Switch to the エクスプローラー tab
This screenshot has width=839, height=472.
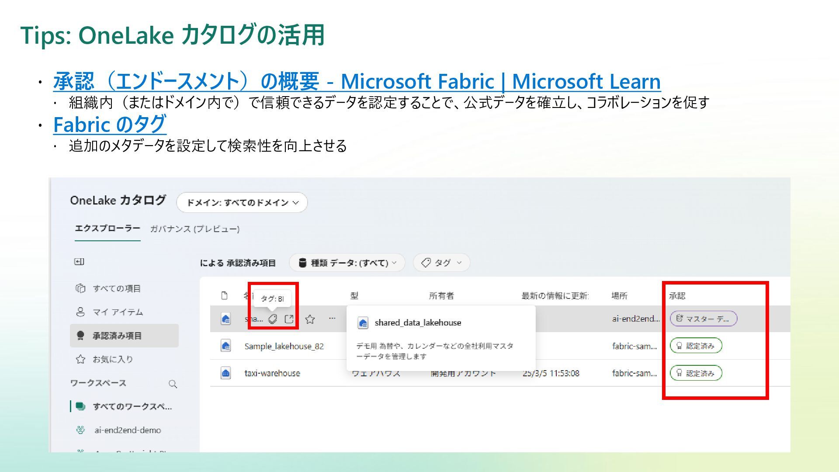pos(107,229)
